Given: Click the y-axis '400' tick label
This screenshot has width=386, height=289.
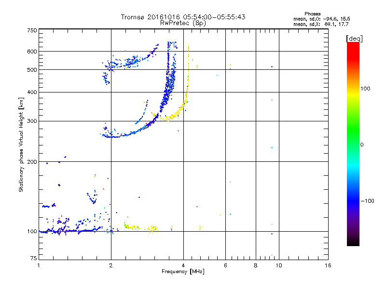Looking at the screenshot, I should 32,92.
